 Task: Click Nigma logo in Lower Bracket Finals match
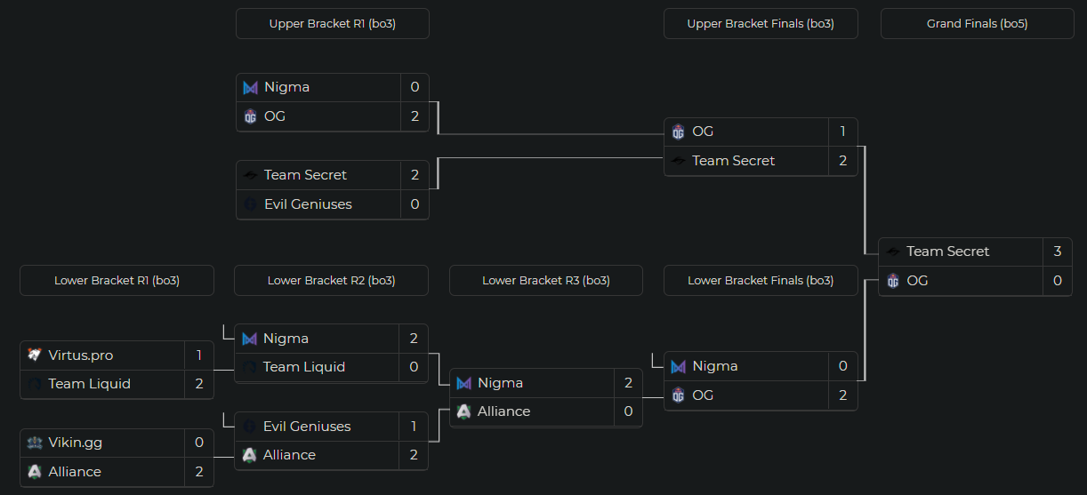[679, 366]
